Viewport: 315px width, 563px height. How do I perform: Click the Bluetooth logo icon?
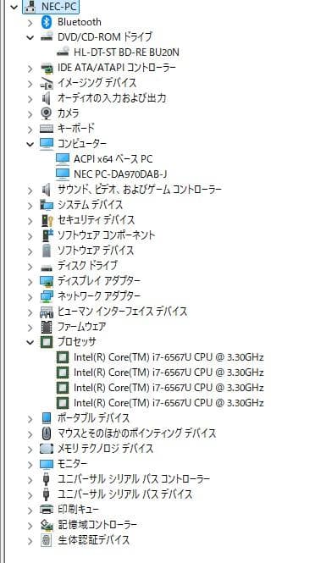point(47,22)
